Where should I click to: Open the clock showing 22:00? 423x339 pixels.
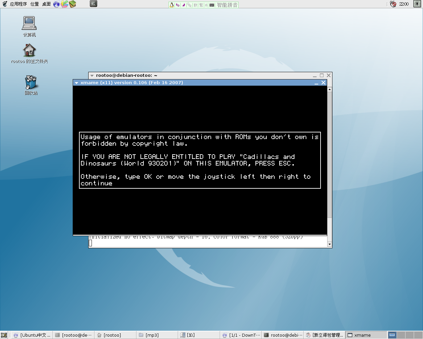pos(404,4)
